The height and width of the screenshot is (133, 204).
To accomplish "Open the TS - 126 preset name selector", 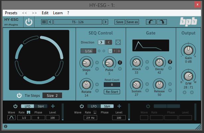I will point(78,22).
